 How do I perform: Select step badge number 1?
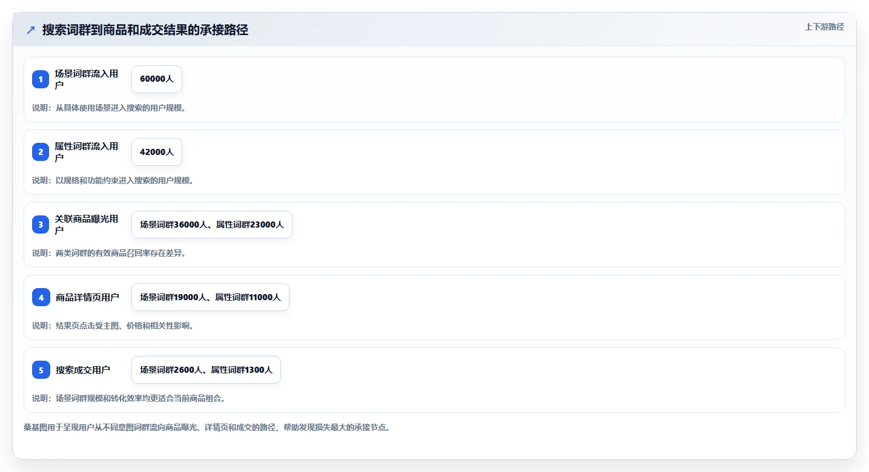[41, 79]
